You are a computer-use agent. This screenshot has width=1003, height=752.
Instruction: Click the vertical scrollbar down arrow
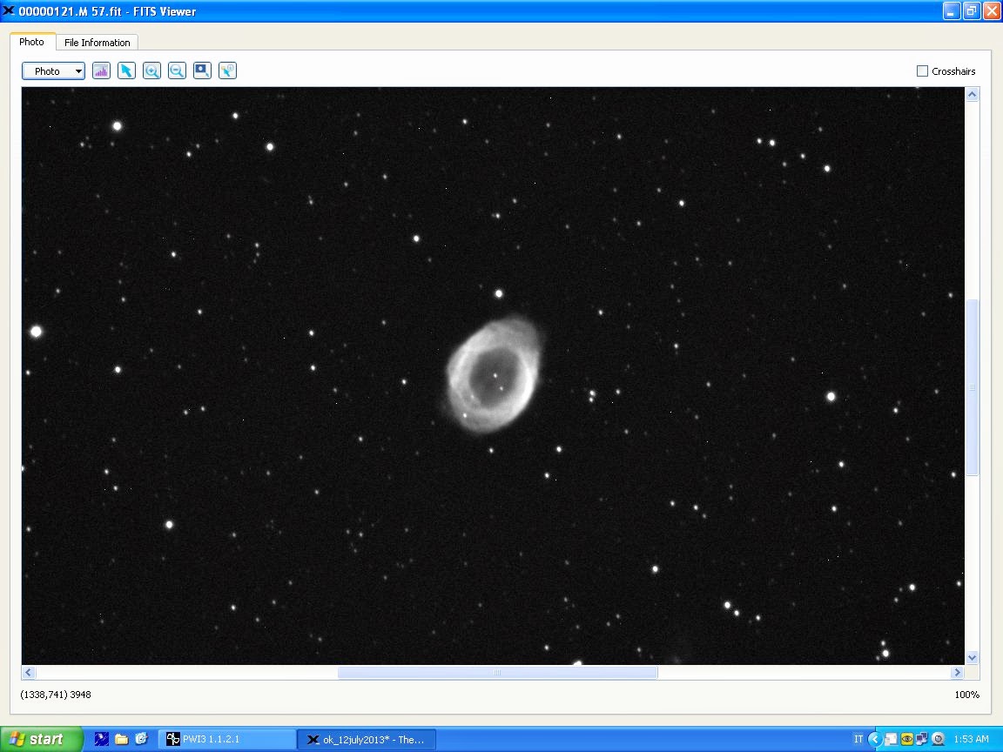[973, 658]
